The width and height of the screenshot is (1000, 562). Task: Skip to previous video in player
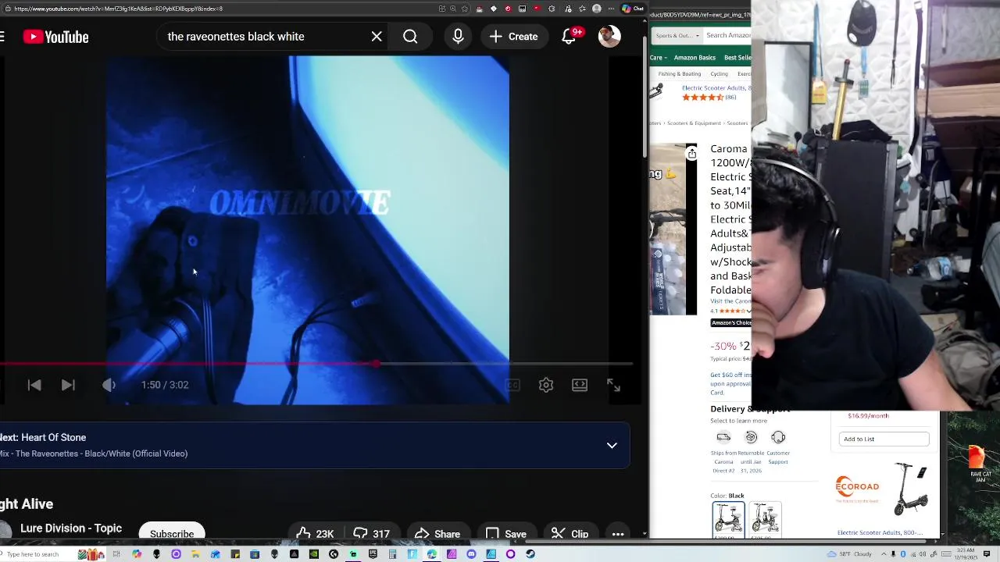[34, 385]
